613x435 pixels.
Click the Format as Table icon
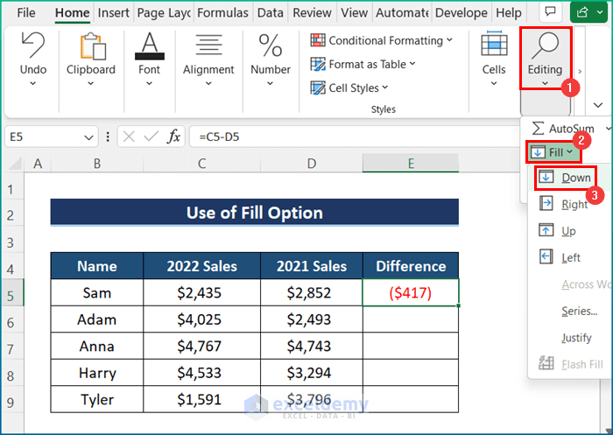point(317,64)
